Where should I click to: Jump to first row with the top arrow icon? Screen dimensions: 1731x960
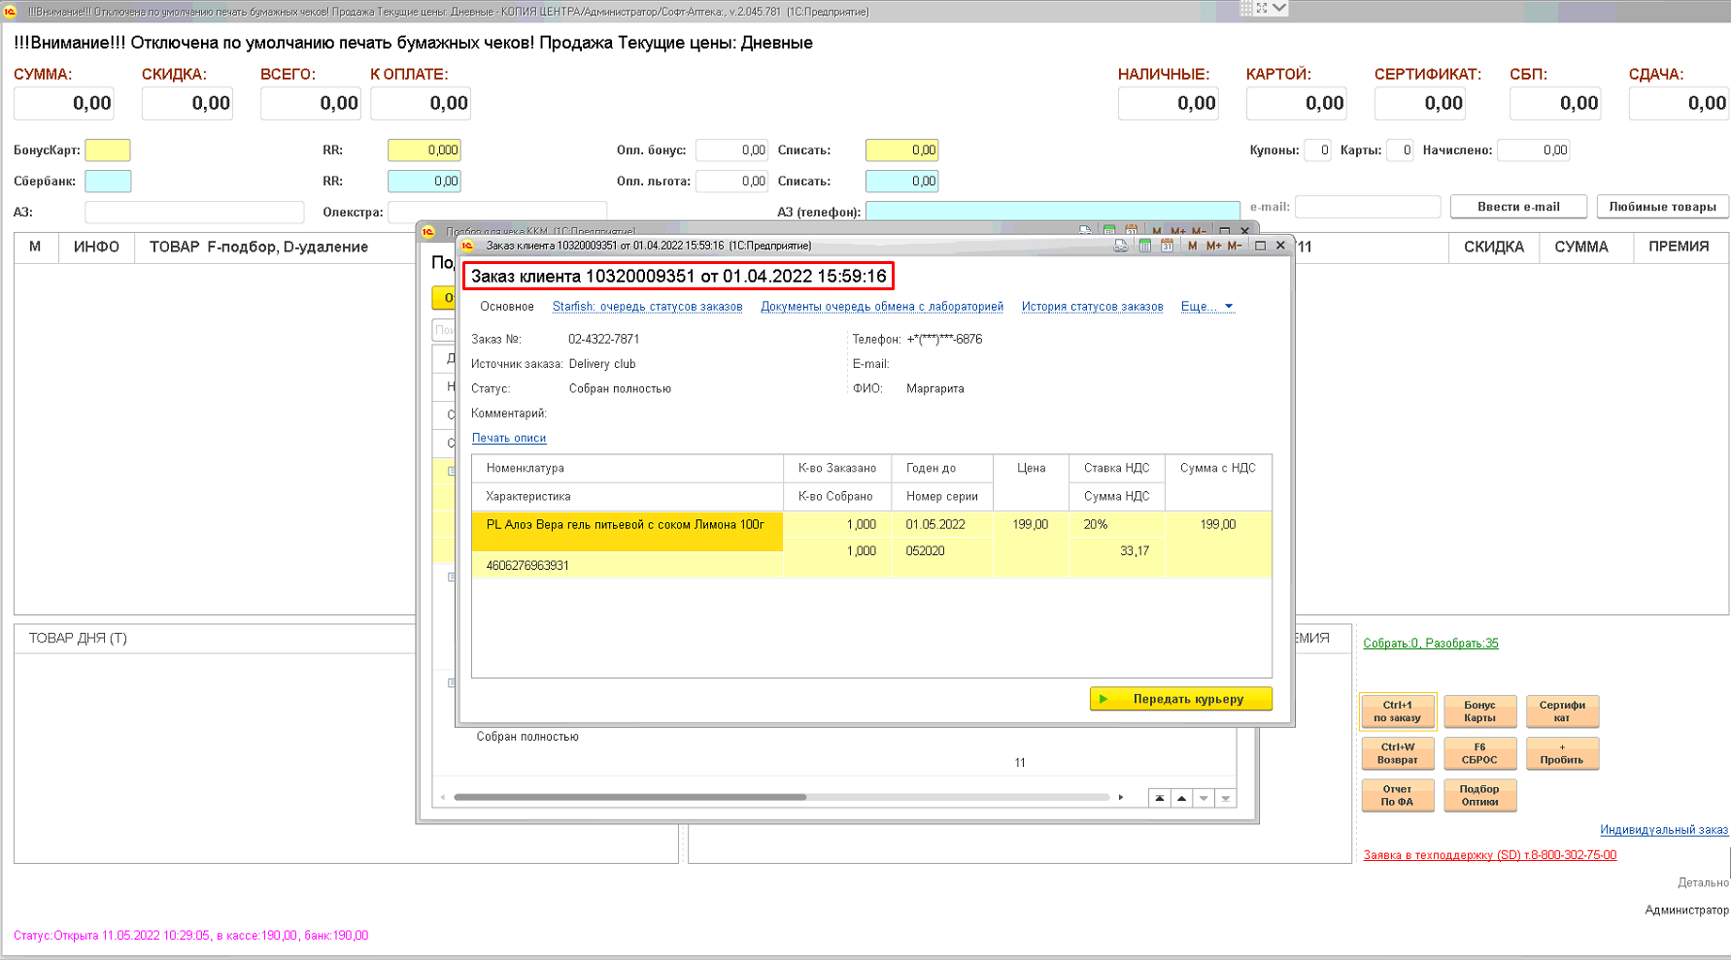[1159, 798]
